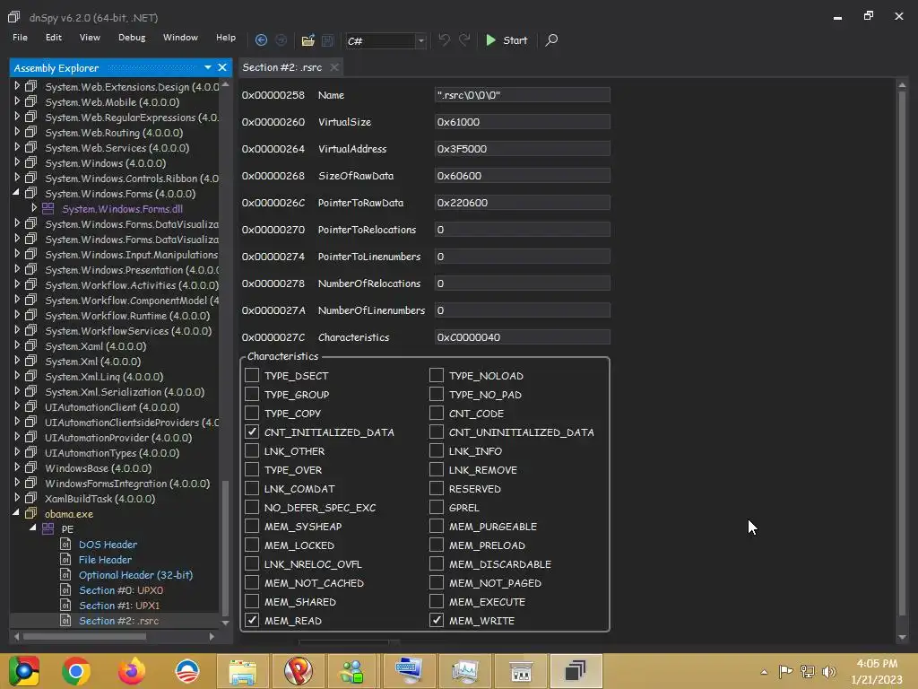This screenshot has width=918, height=689.
Task: Click the obama.exe assembly icon
Action: click(31, 514)
